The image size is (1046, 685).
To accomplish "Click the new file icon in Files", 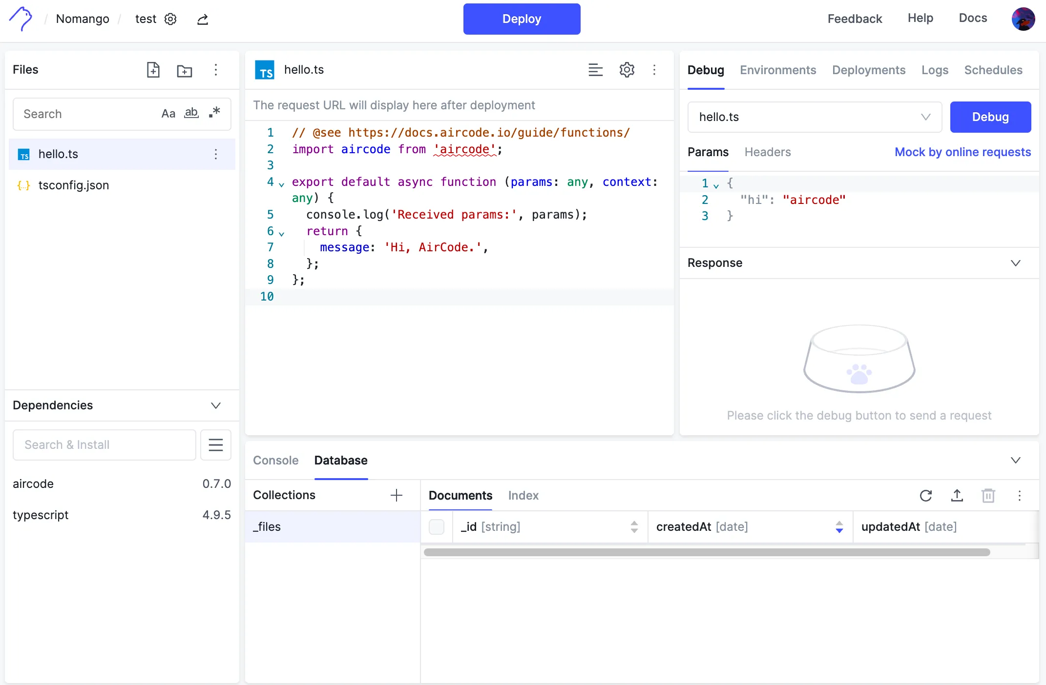I will tap(153, 70).
